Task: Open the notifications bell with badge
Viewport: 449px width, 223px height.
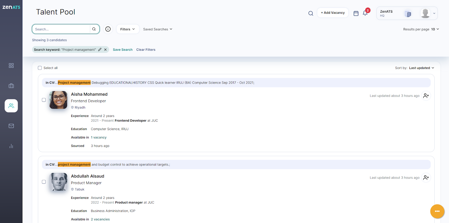Action: point(365,13)
